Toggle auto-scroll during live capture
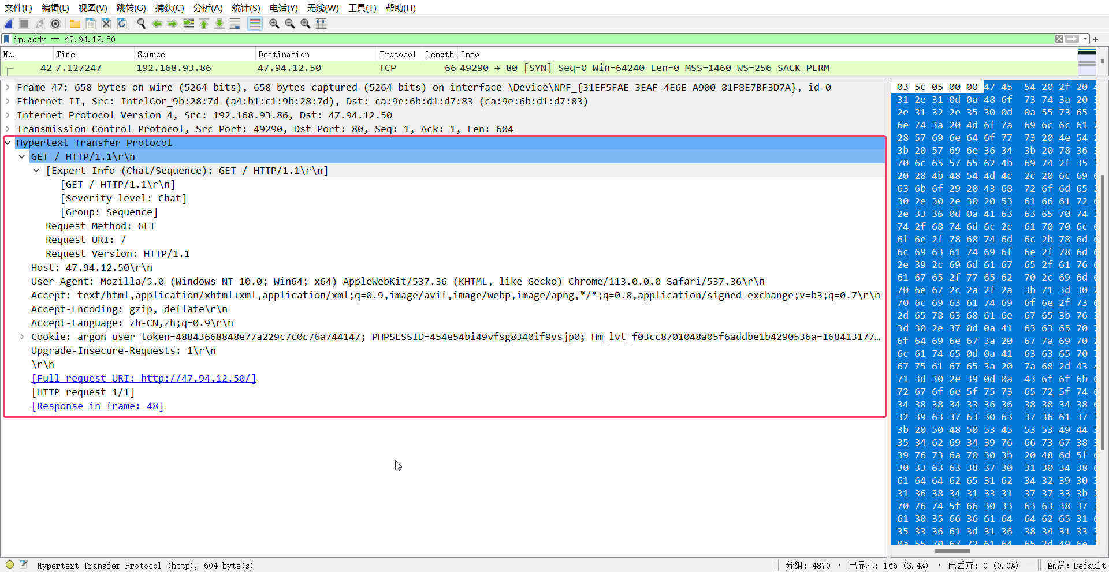 [x=235, y=24]
